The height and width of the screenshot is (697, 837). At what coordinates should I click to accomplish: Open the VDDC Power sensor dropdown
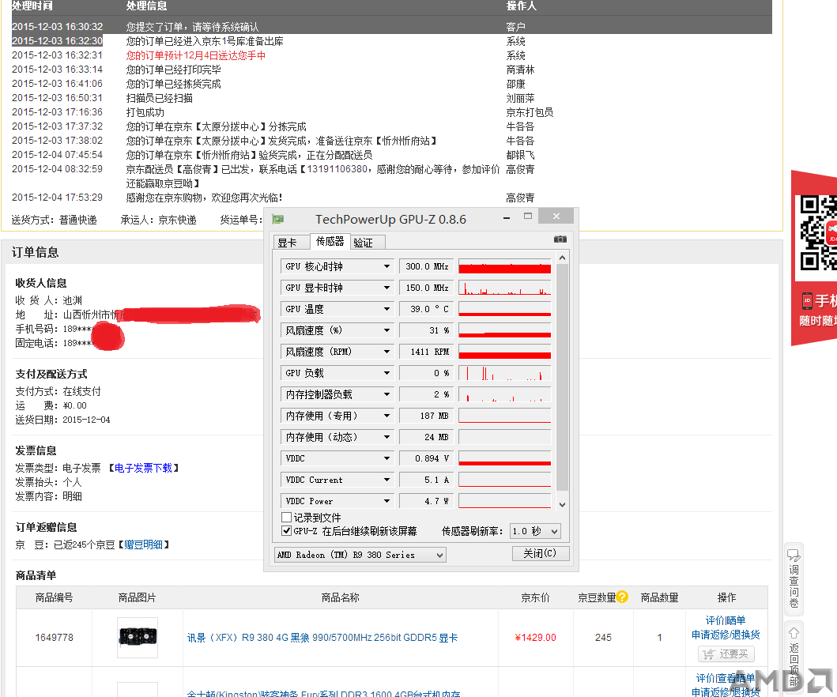[387, 501]
